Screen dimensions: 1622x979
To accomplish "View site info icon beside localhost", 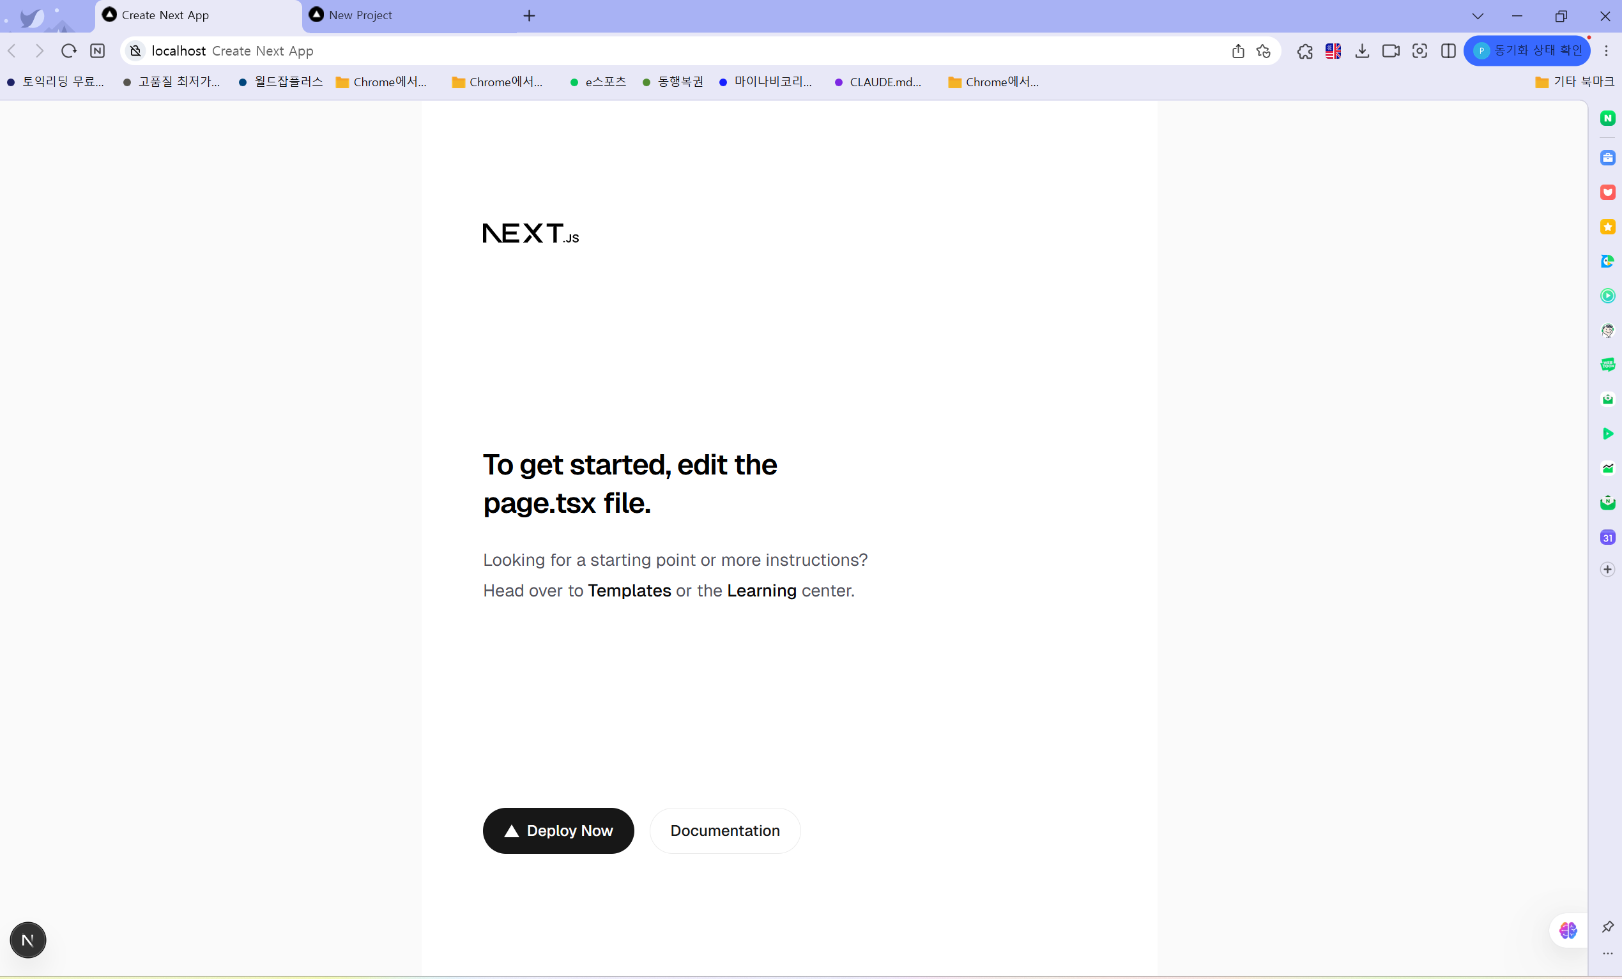I will tap(135, 50).
